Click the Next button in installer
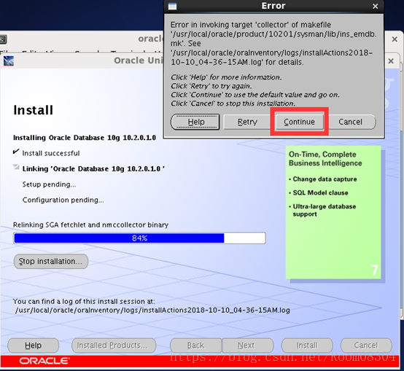 (248, 345)
